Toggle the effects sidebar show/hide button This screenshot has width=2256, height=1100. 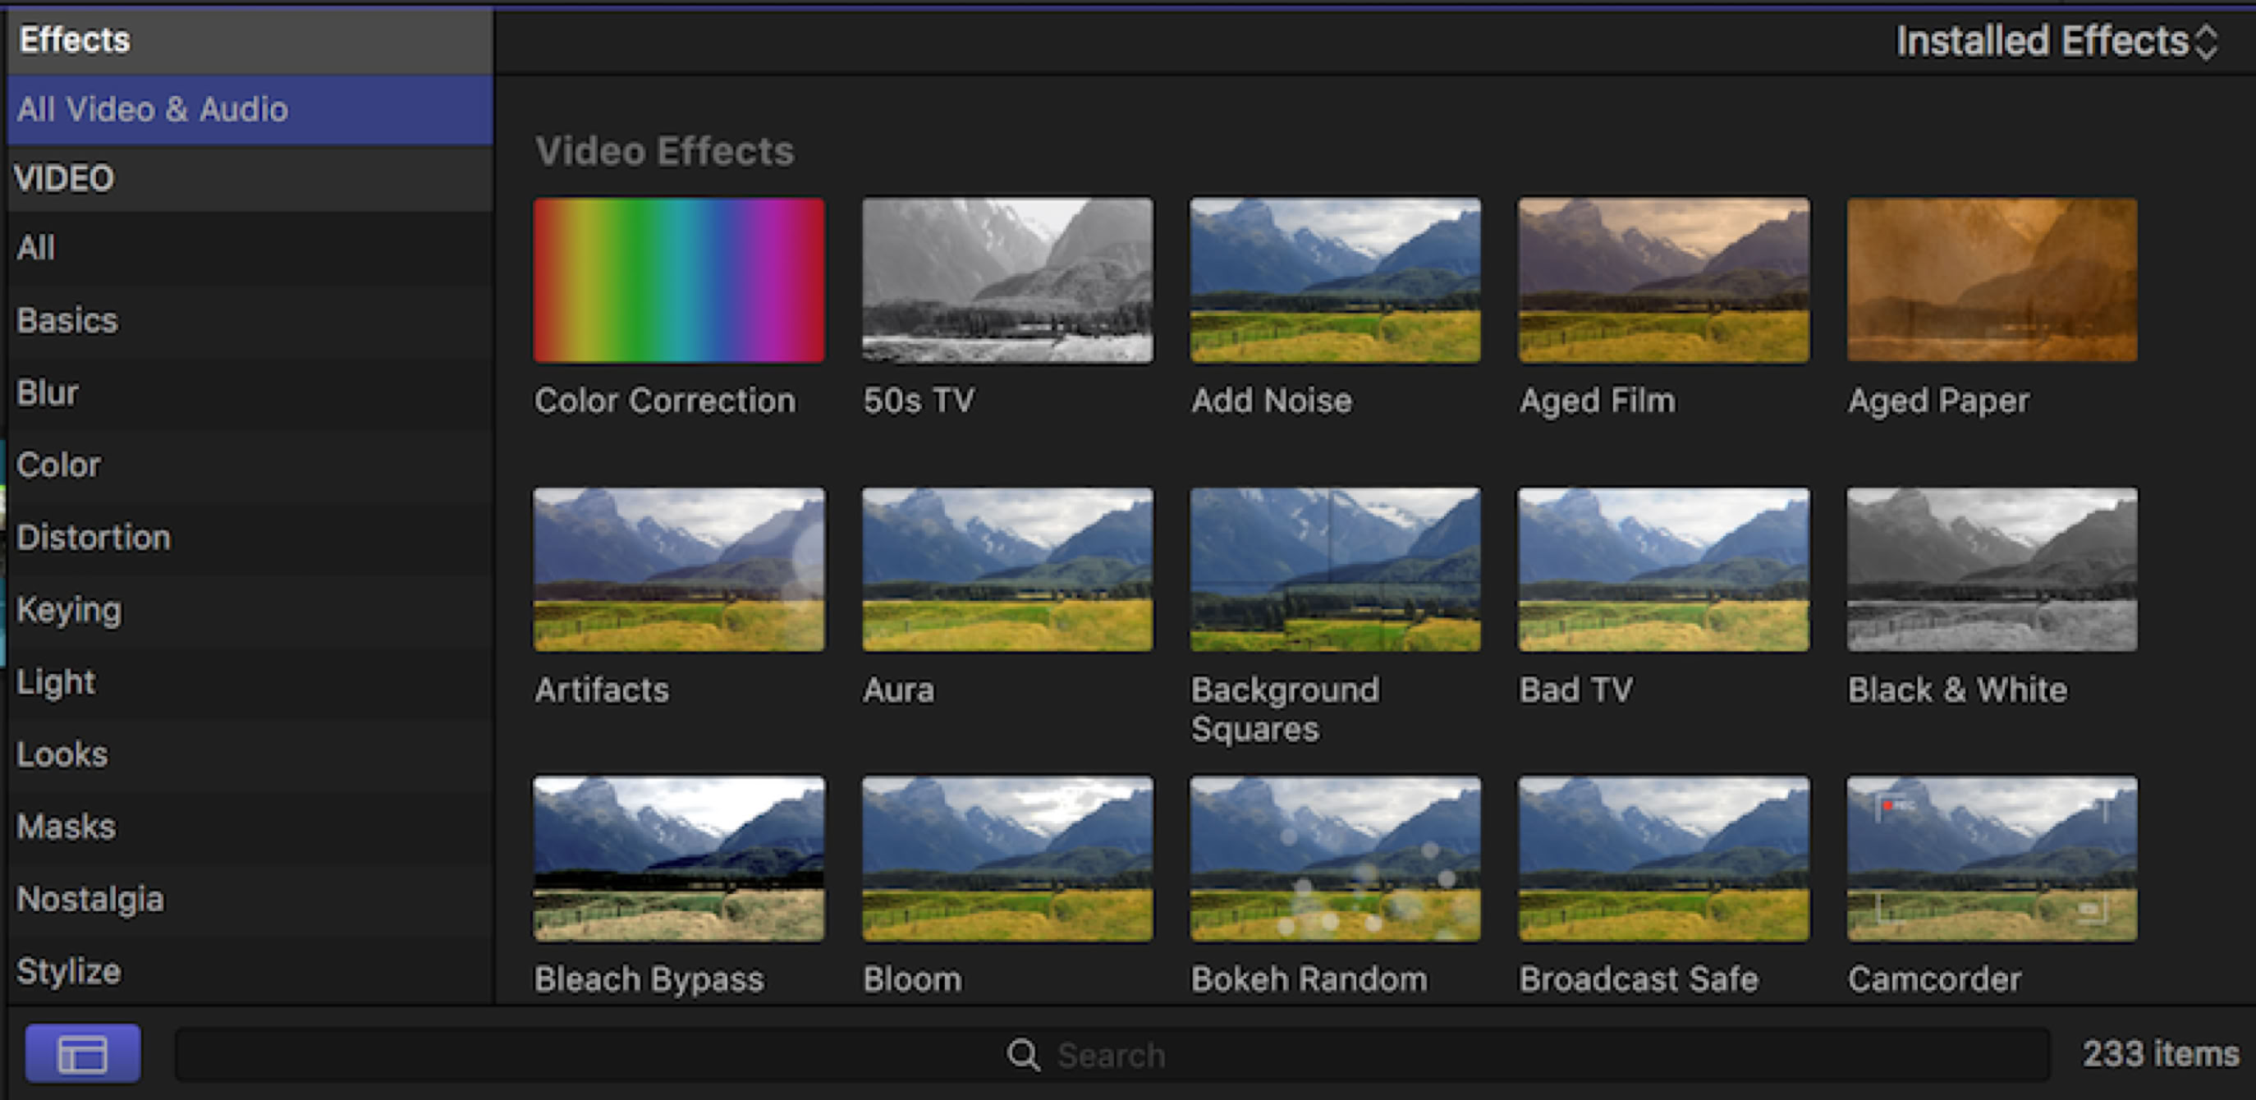[82, 1052]
